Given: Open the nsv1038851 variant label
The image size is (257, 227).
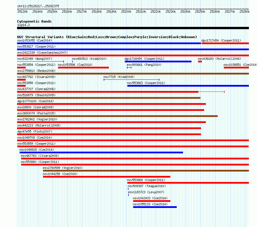Looking at the screenshot, I should point(240,65).
